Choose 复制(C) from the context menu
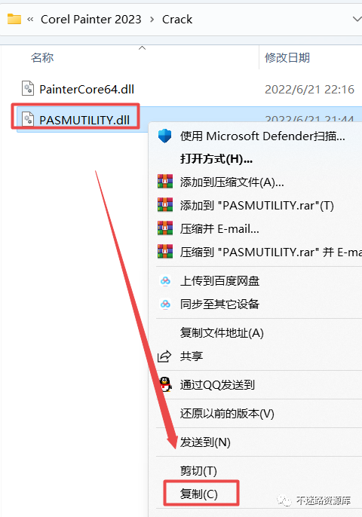Viewport: 362px width, 517px height. [198, 494]
